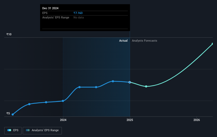Screen dimensions: 217x137
Task: Click the 2025 x-axis label
Action: (x=130, y=120)
